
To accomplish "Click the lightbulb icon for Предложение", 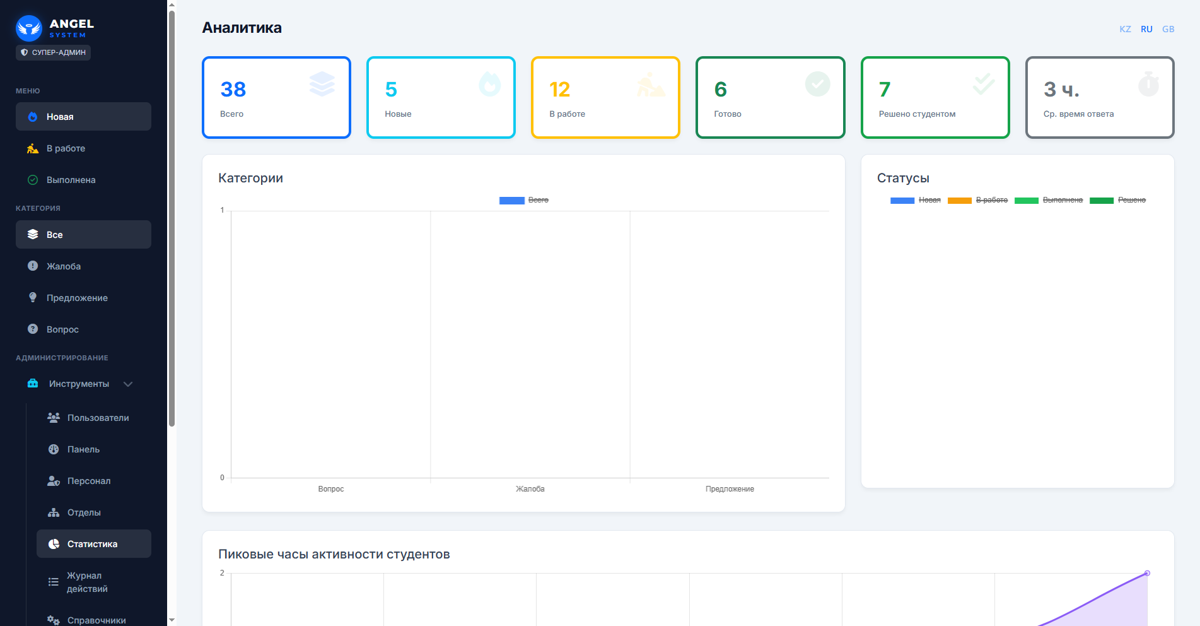I will tap(33, 297).
